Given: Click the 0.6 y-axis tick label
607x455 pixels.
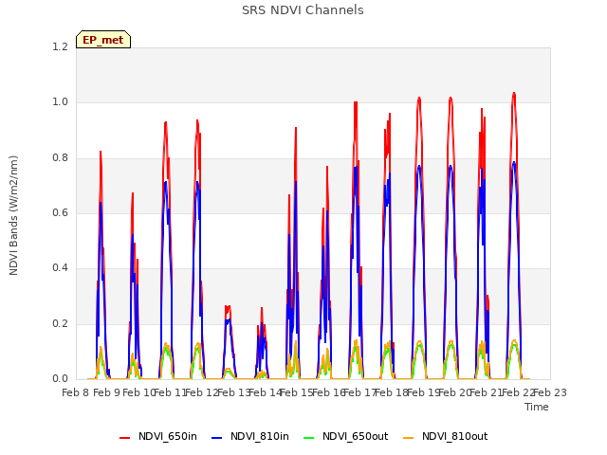Looking at the screenshot, I should pyautogui.click(x=61, y=212).
